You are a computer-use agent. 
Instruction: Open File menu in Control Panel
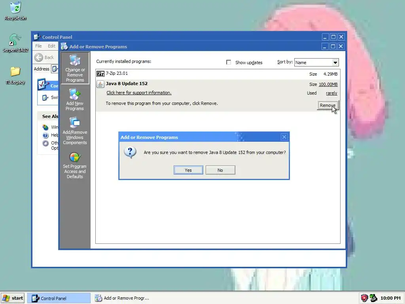(38, 46)
